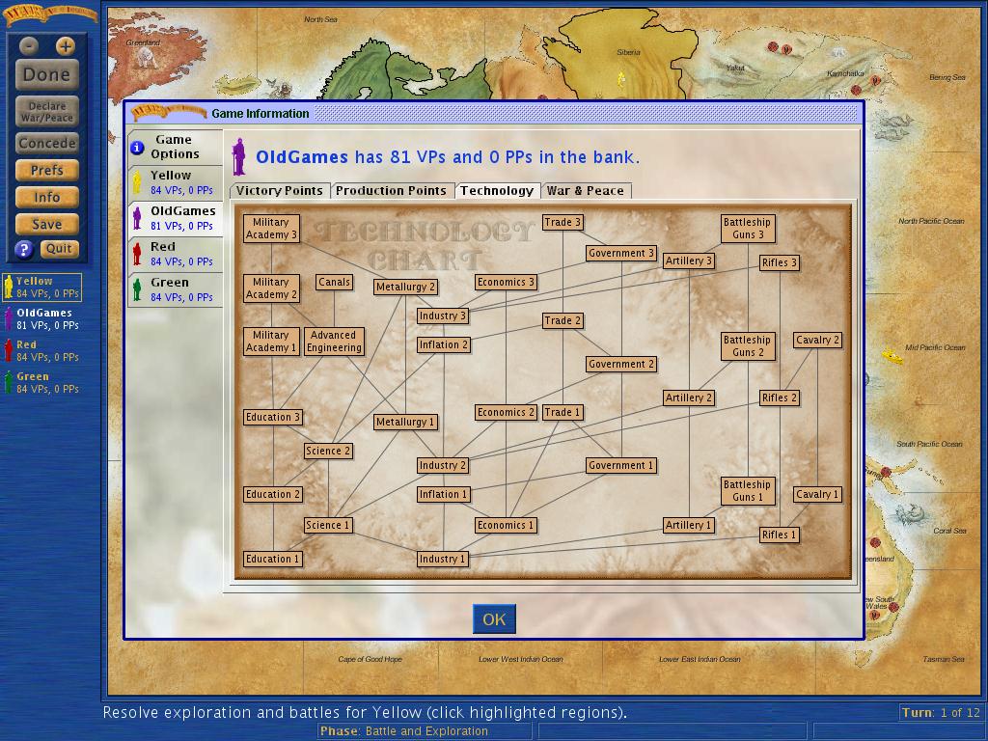Select OldGames player in dialog list

pos(176,219)
